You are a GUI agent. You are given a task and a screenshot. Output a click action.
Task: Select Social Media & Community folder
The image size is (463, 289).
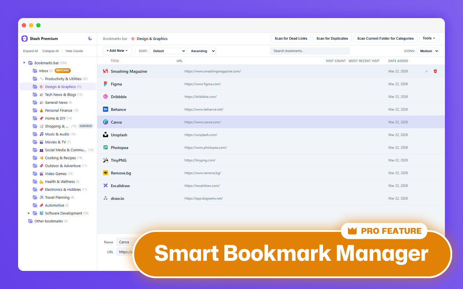58,150
